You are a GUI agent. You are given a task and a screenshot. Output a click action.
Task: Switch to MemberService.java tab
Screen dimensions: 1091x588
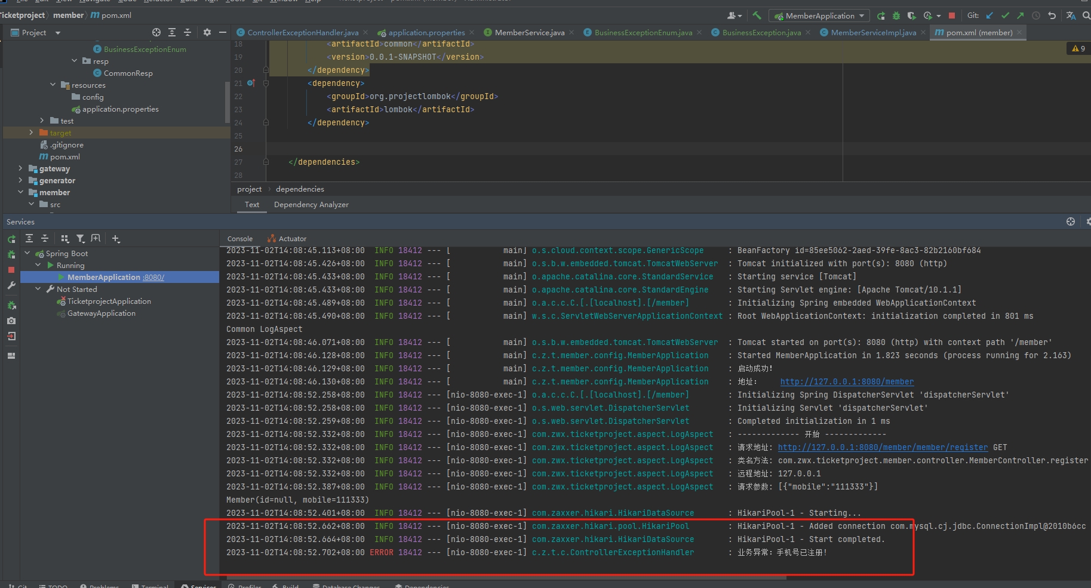(529, 33)
